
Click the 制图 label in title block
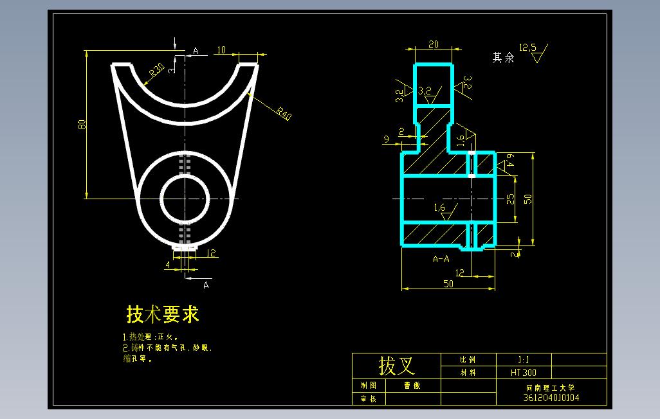click(x=369, y=386)
